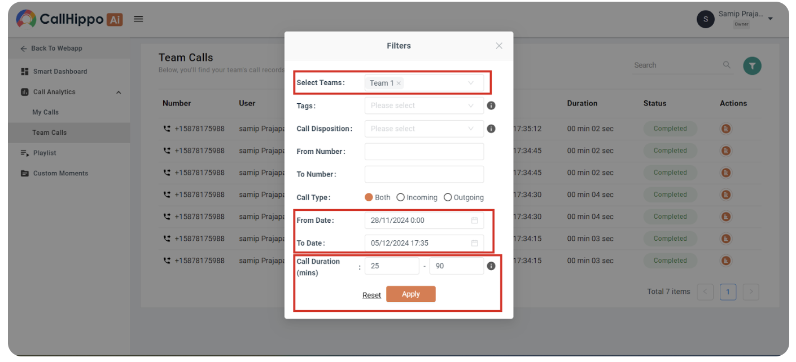The width and height of the screenshot is (796, 362).
Task: Open call details icon for first Completed row
Action: point(726,129)
